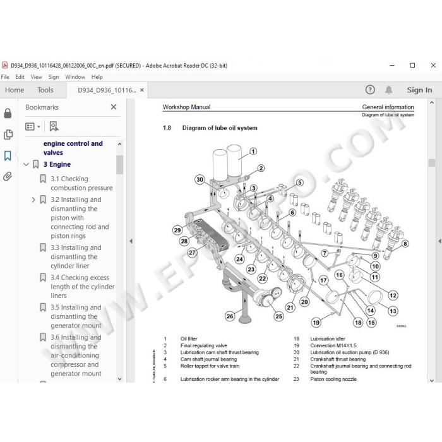Open the Sign menu
Screen dimensions: 442x442
(54, 77)
